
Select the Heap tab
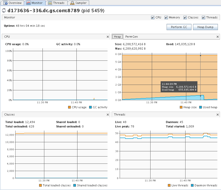pyautogui.click(x=117, y=37)
